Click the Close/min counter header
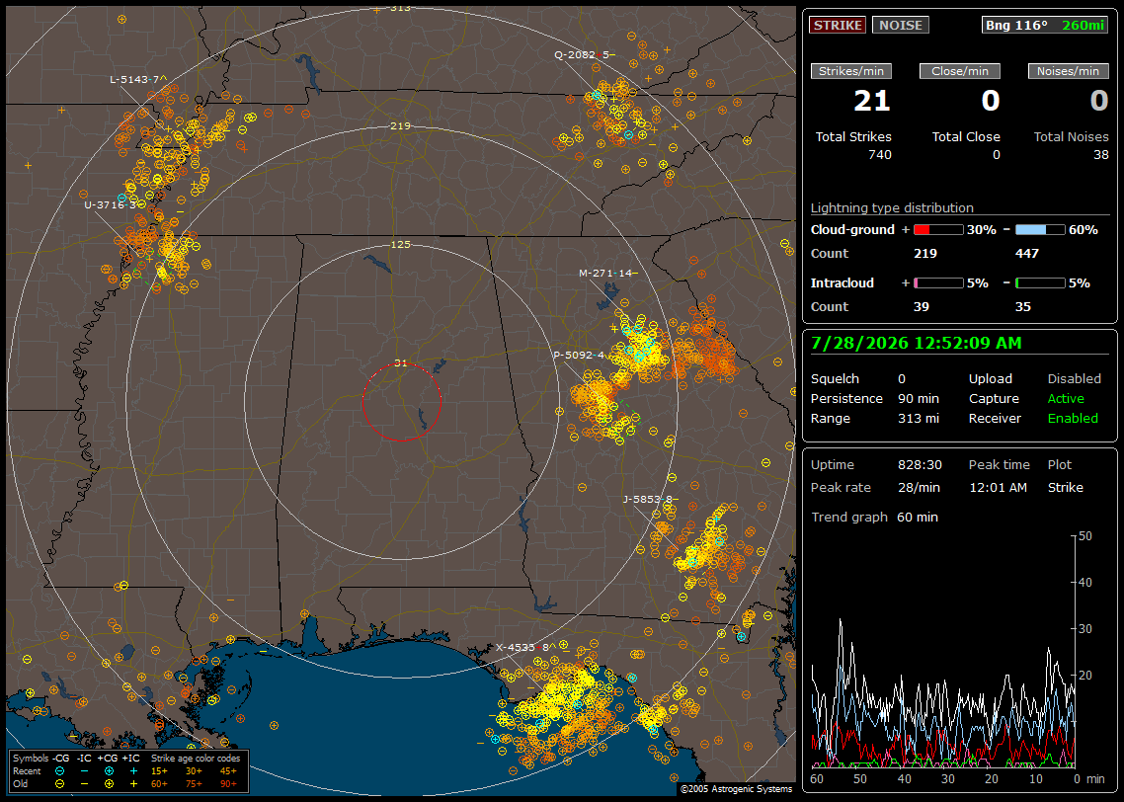 click(960, 71)
